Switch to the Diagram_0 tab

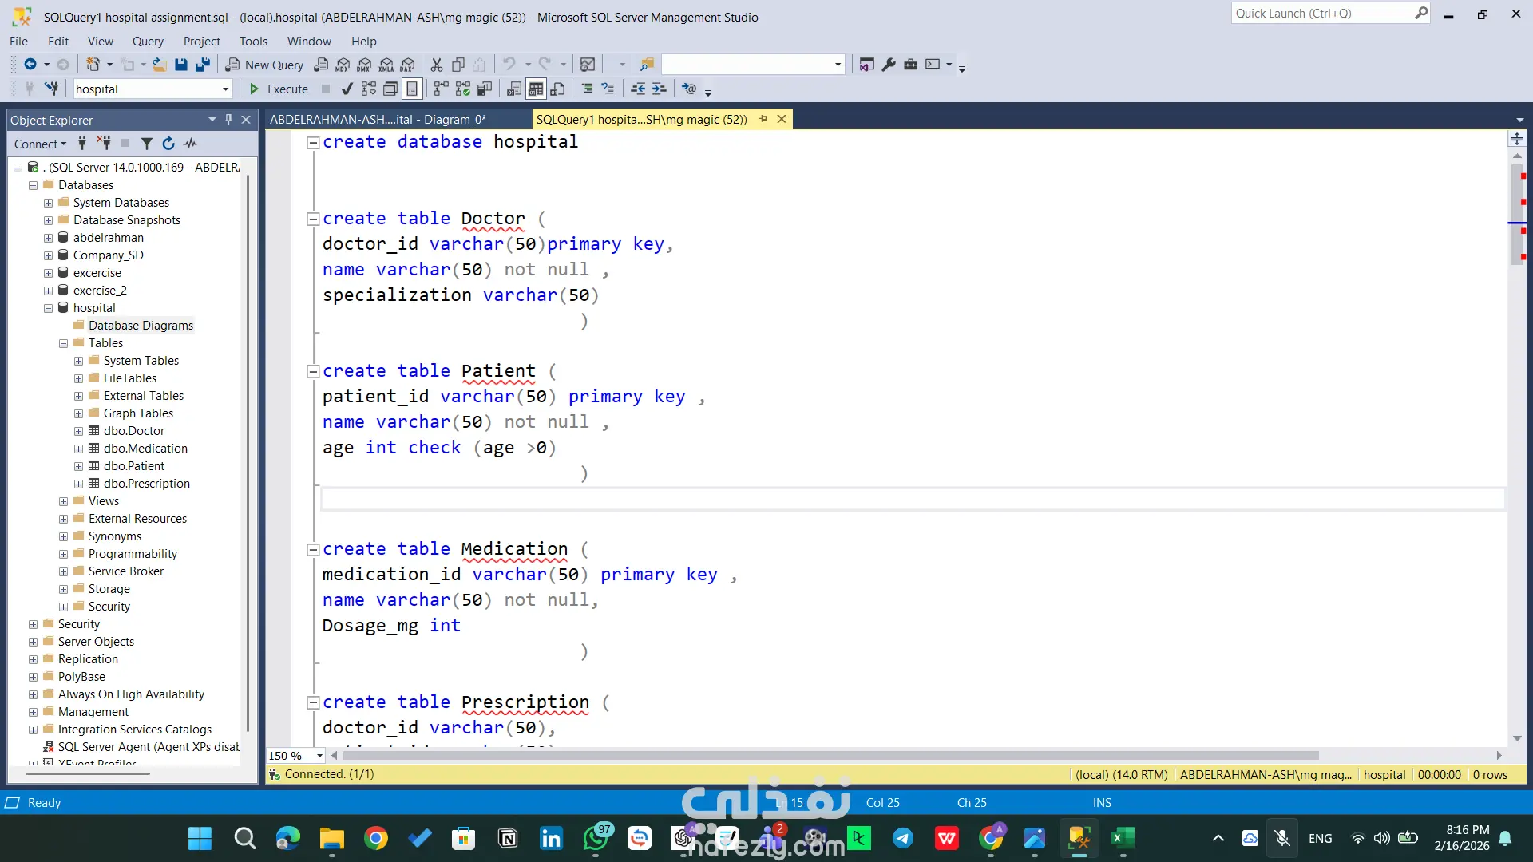pyautogui.click(x=377, y=119)
